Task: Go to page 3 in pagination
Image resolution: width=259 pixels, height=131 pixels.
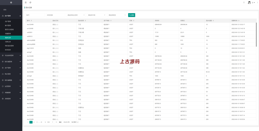Action: tap(37, 122)
